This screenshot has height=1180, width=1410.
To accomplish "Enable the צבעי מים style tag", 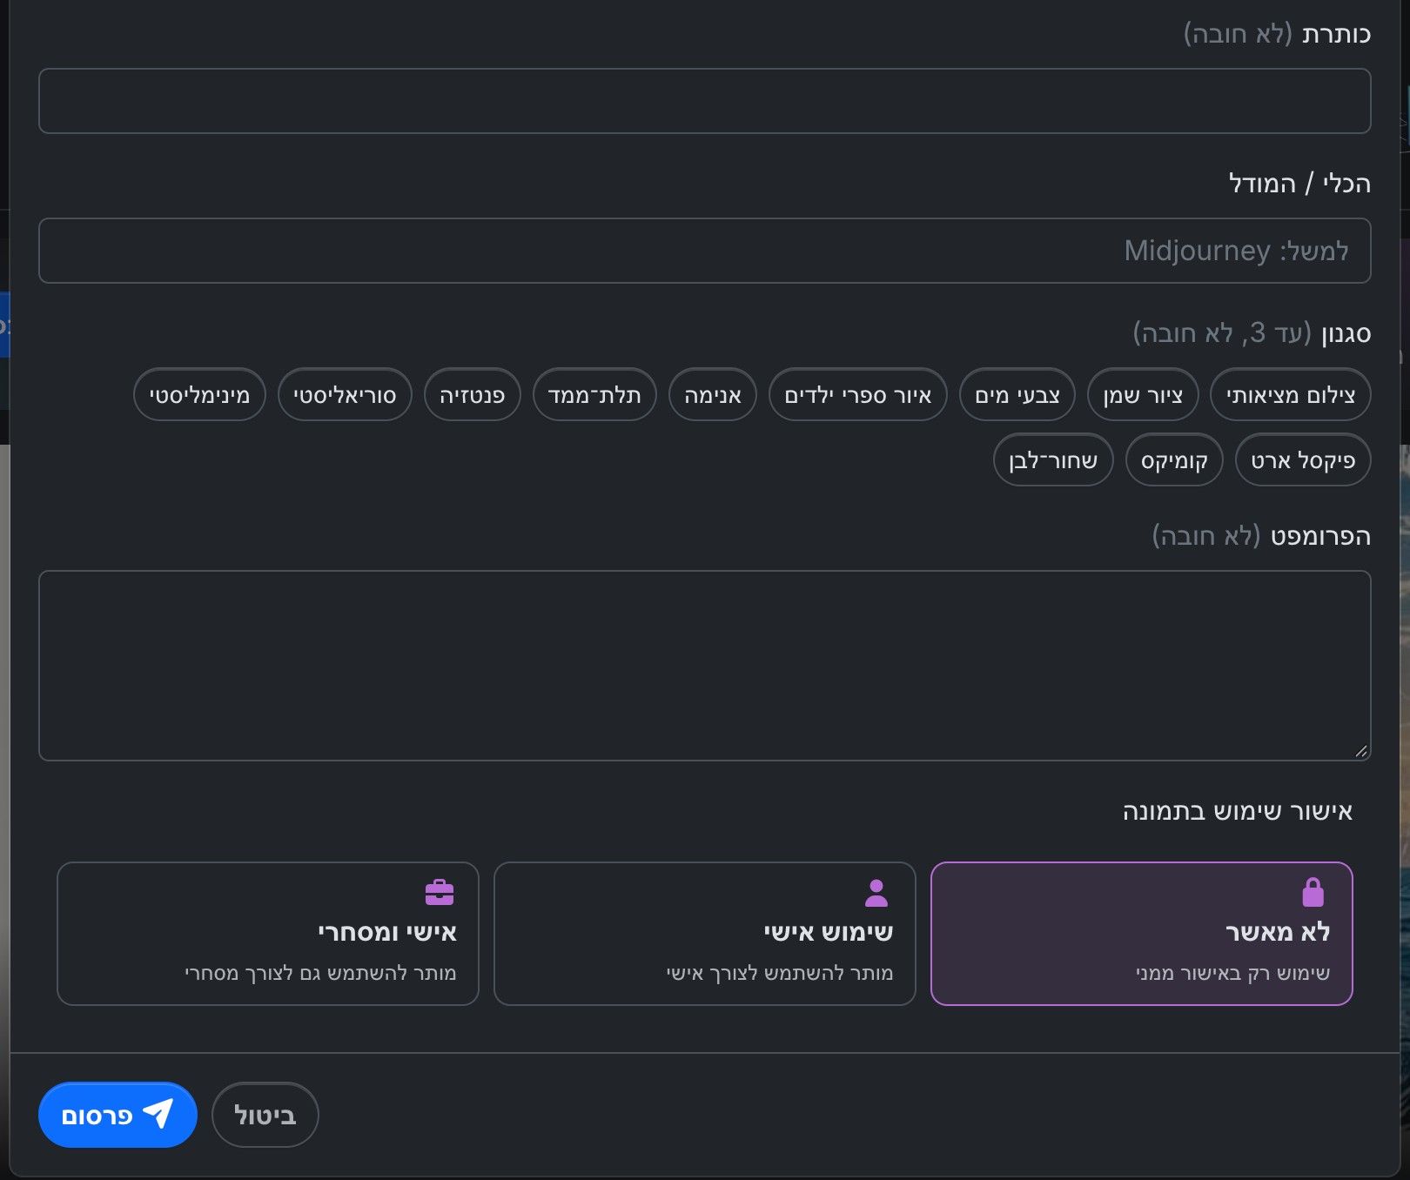I will 1017,395.
